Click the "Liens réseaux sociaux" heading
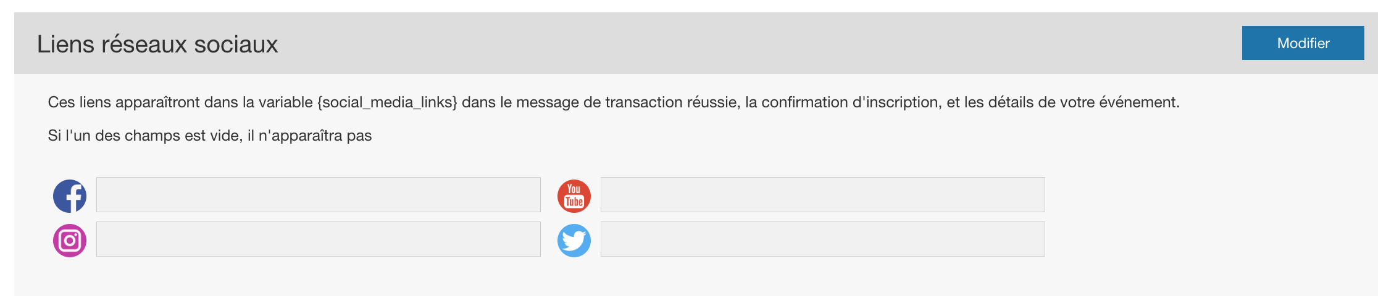This screenshot has width=1394, height=306. click(x=157, y=44)
